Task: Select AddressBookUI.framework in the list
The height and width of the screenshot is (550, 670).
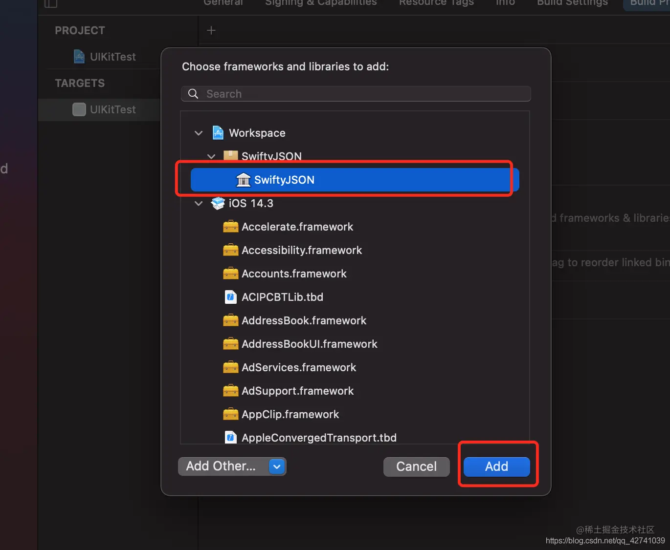Action: (x=309, y=344)
